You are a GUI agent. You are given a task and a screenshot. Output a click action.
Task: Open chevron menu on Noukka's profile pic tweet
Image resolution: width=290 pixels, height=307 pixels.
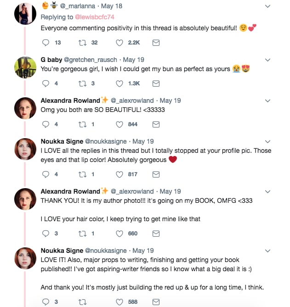click(x=268, y=141)
